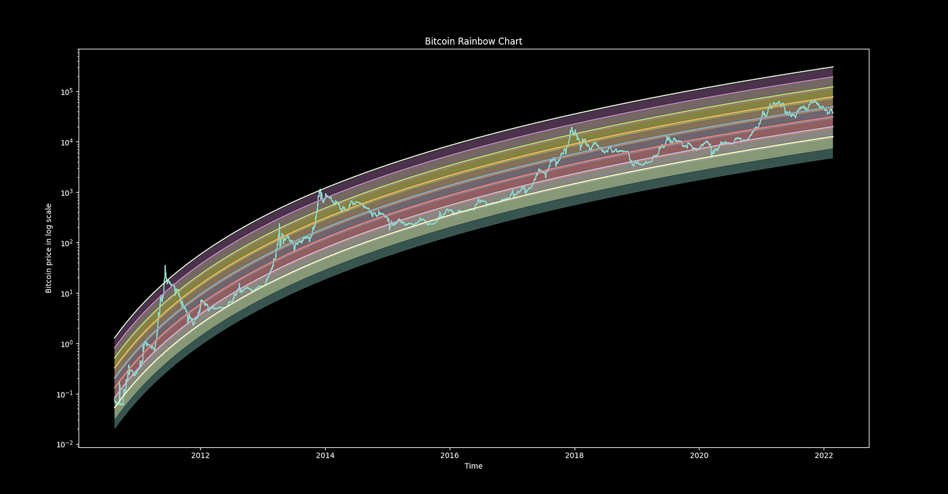The width and height of the screenshot is (948, 494).
Task: Click the 10^4 y-axis tick label
Action: click(66, 142)
